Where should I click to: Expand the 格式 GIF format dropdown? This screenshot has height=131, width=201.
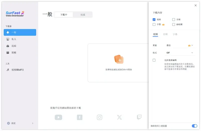pos(192,53)
